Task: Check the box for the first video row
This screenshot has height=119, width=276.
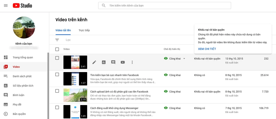Action: tap(57, 58)
